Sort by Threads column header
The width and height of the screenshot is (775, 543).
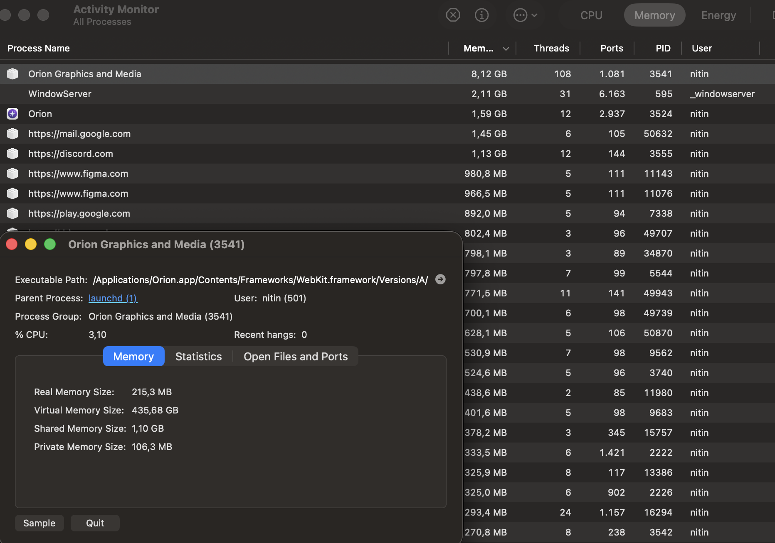pos(551,48)
